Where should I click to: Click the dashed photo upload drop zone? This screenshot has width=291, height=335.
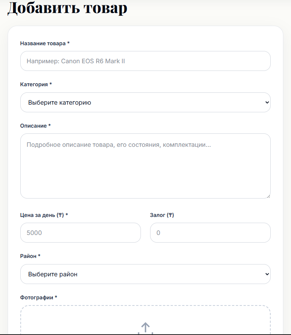[145, 320]
